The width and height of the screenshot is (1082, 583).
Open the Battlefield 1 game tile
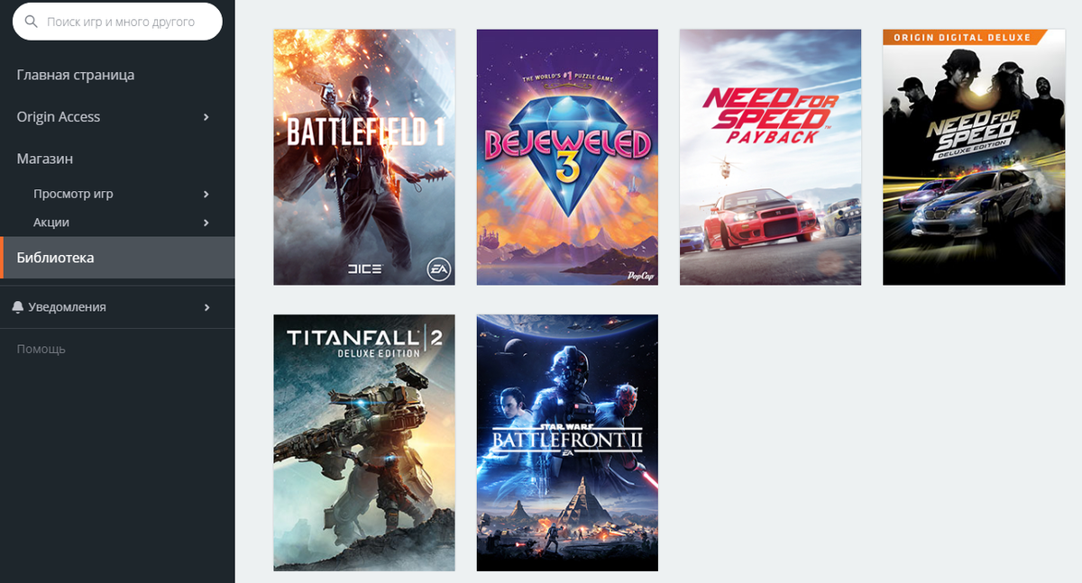point(364,157)
